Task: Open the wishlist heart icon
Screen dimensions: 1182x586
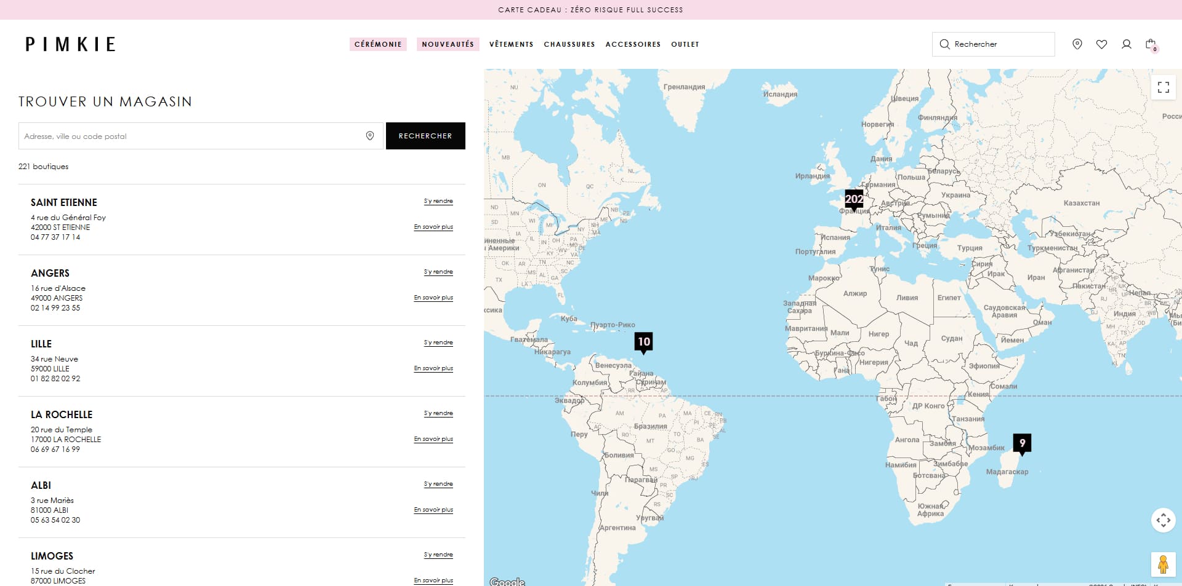Action: (x=1101, y=44)
